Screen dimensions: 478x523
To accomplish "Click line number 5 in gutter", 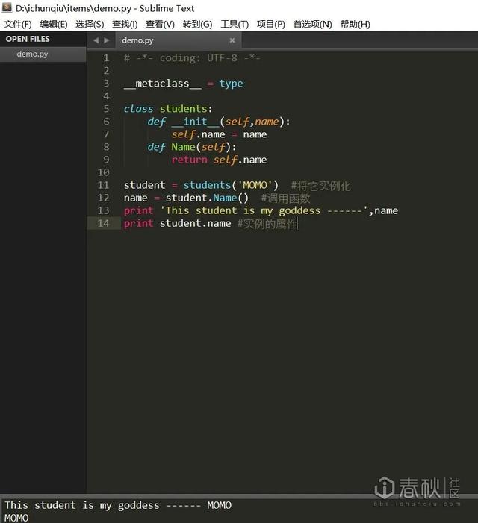I will tap(106, 108).
